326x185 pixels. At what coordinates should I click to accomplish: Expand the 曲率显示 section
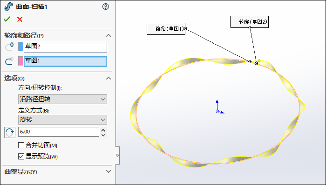point(109,172)
